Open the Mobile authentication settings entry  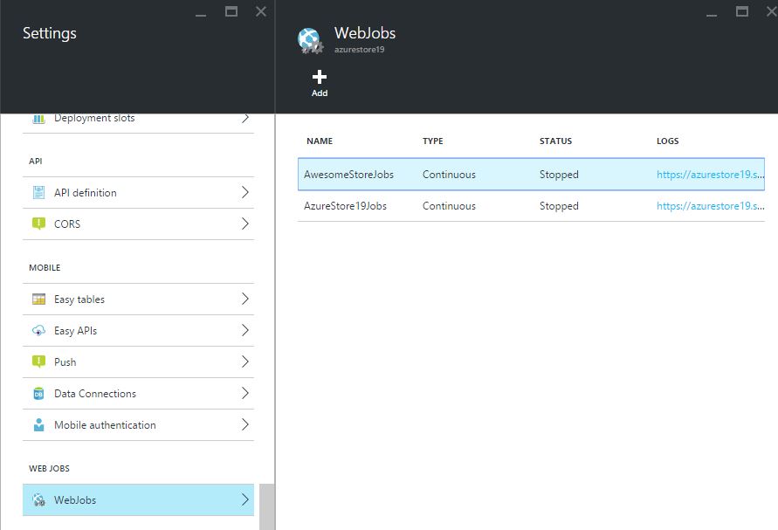click(x=139, y=425)
